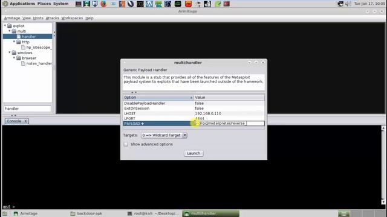Open the Workspaces menu
Viewport: 387px width, 217px height.
72,18
